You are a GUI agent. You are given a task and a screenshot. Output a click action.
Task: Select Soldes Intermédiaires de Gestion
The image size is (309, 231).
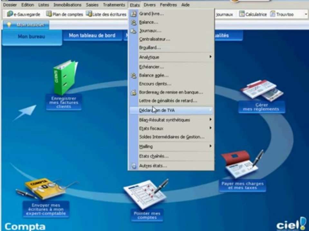pos(171,137)
